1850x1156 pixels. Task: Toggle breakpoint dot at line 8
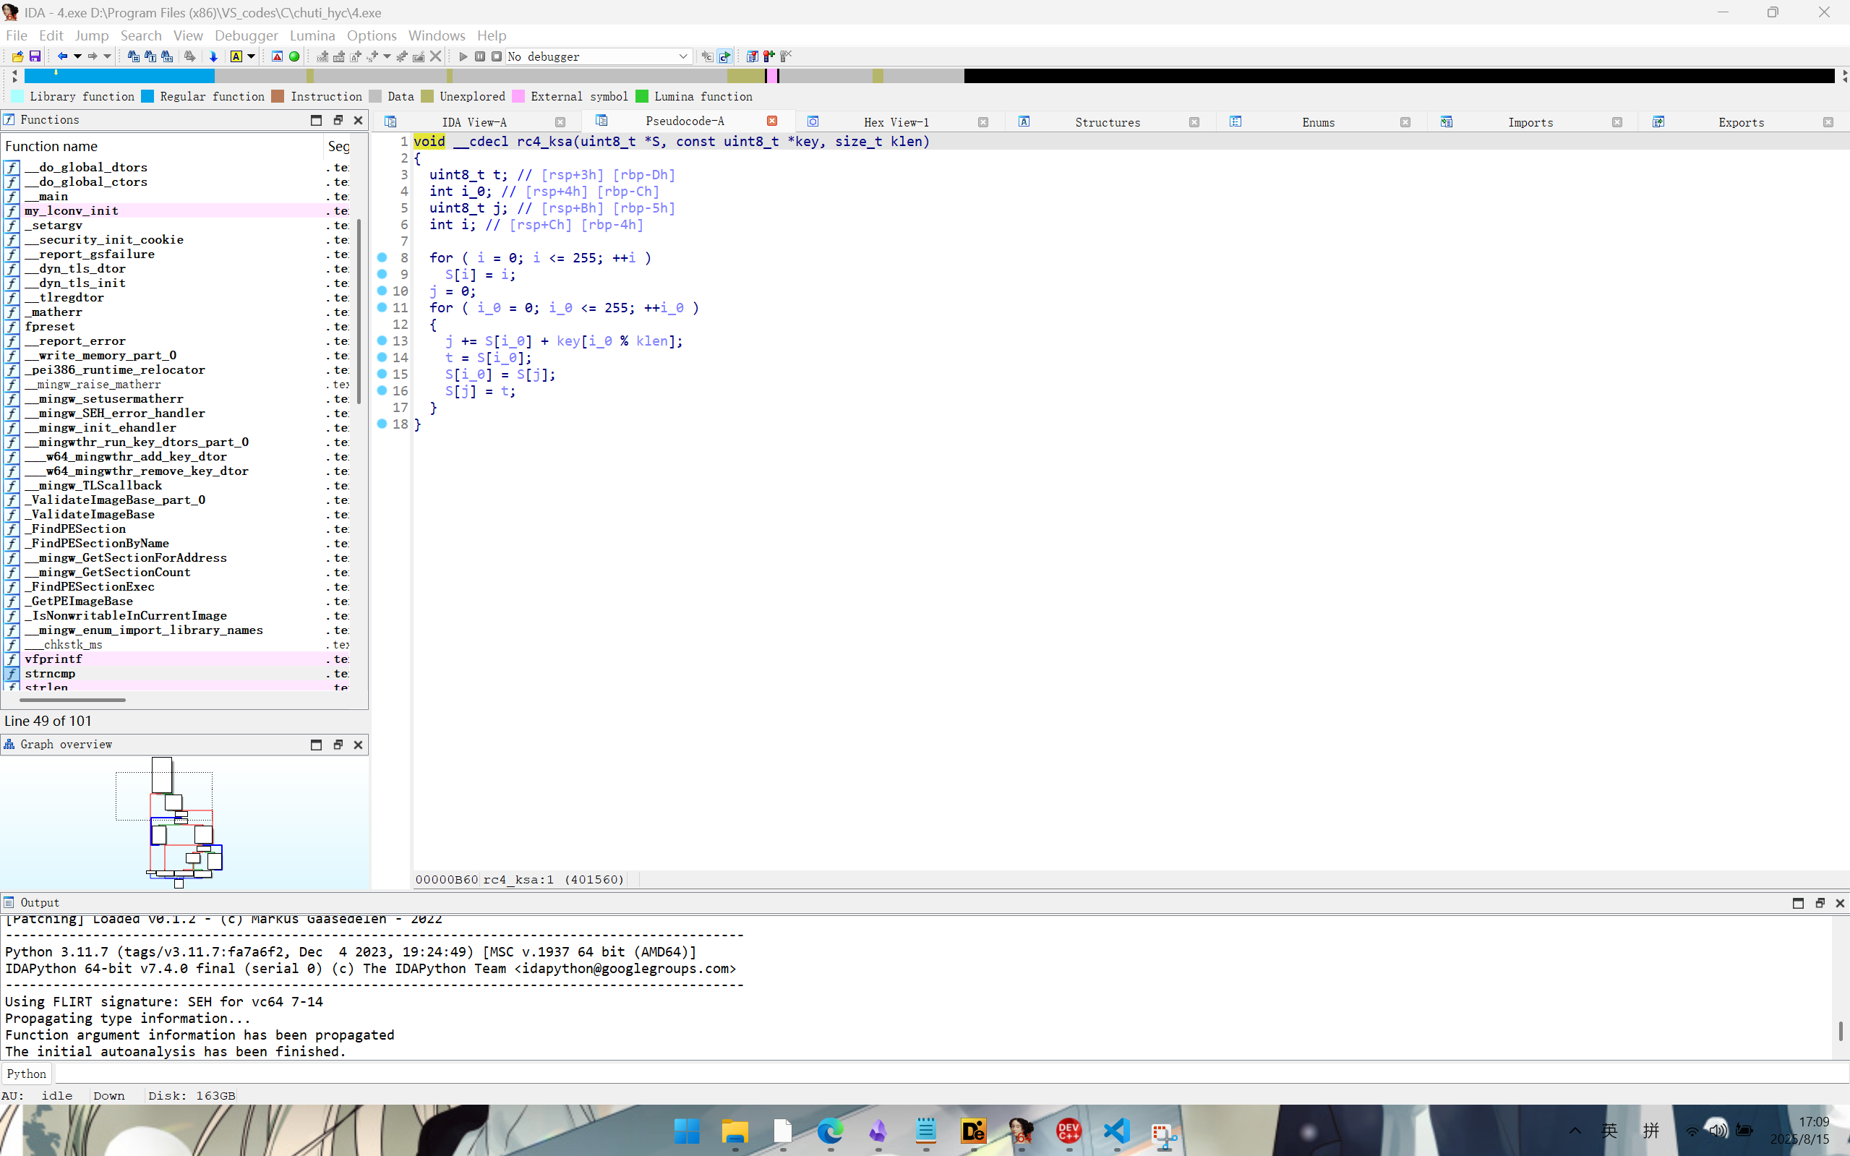[382, 257]
